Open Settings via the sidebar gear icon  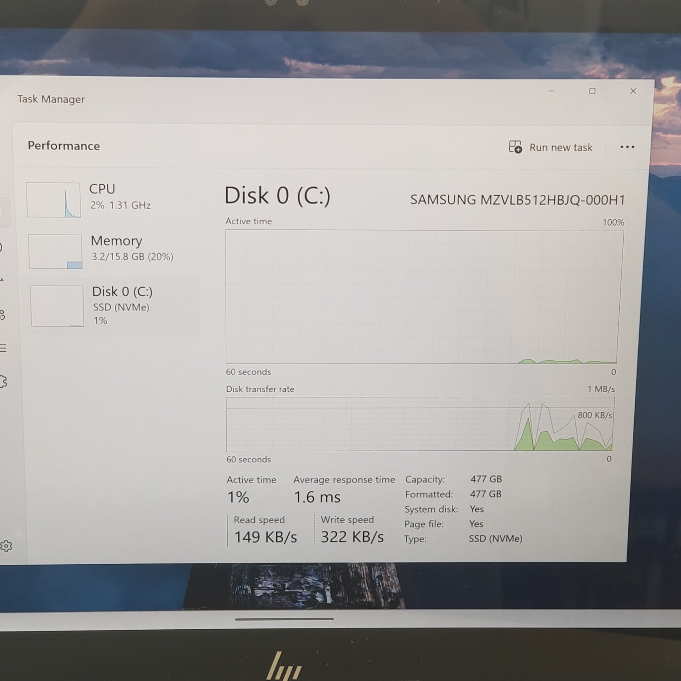pyautogui.click(x=5, y=546)
